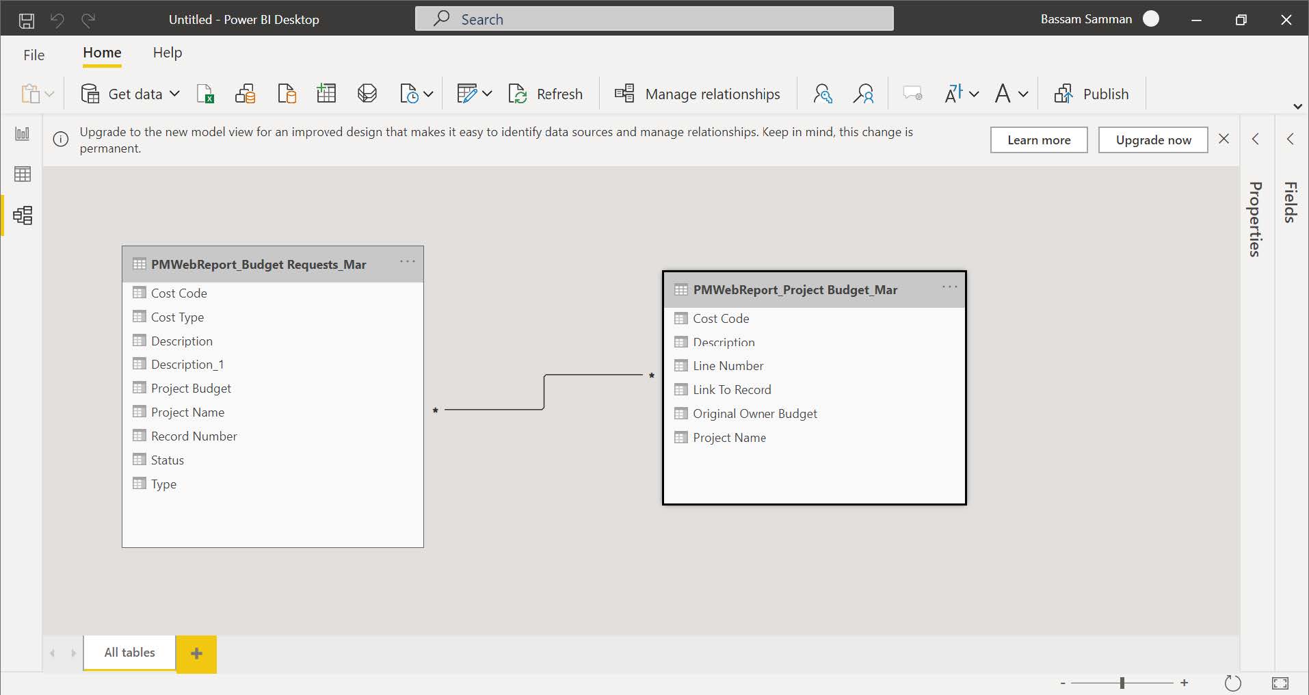Click the Paste clipboard icon
This screenshot has height=695, width=1309.
point(30,94)
